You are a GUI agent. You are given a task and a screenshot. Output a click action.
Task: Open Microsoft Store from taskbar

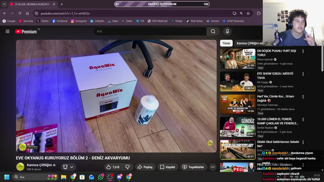click(x=82, y=177)
